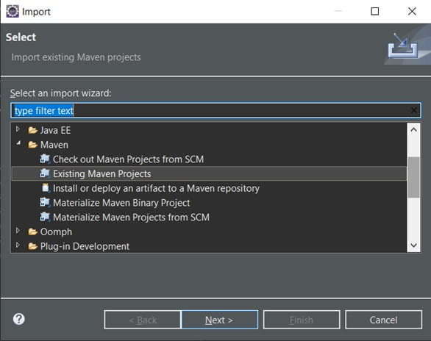Click the disabled Back button

143,320
